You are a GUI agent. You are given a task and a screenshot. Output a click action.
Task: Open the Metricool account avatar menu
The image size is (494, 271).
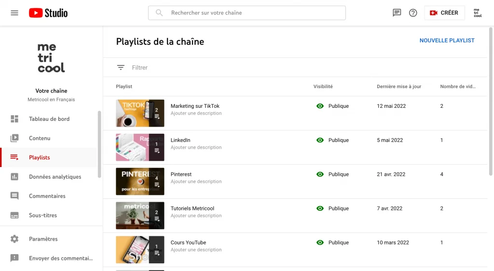478,13
